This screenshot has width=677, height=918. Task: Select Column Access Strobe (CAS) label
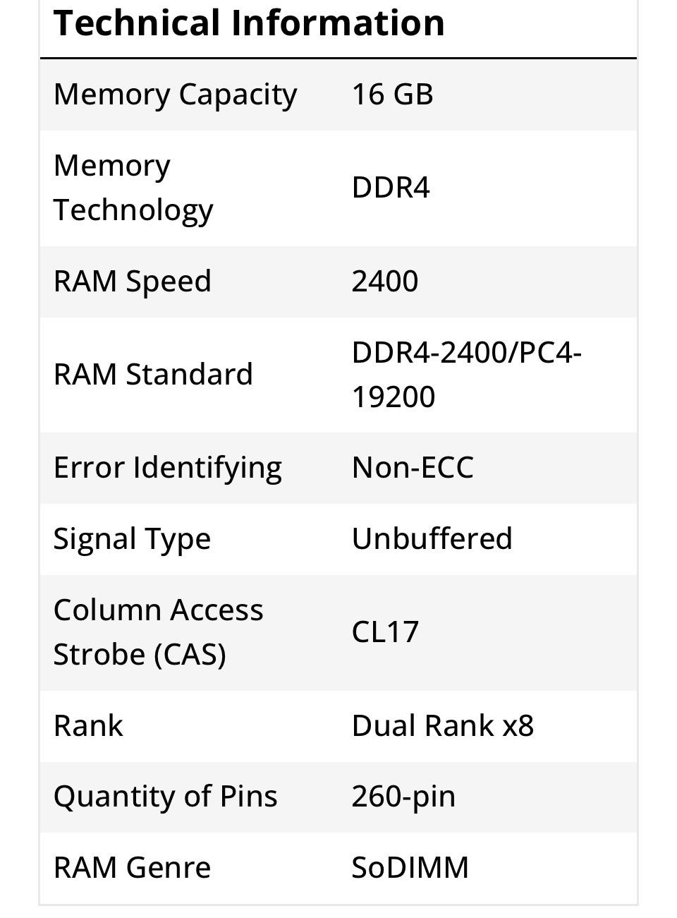coord(158,632)
